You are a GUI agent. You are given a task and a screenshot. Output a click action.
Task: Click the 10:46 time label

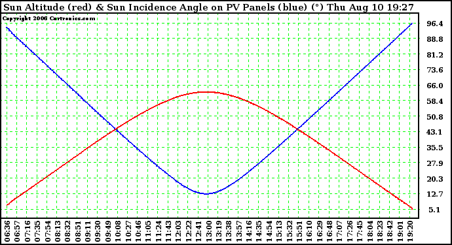138,231
